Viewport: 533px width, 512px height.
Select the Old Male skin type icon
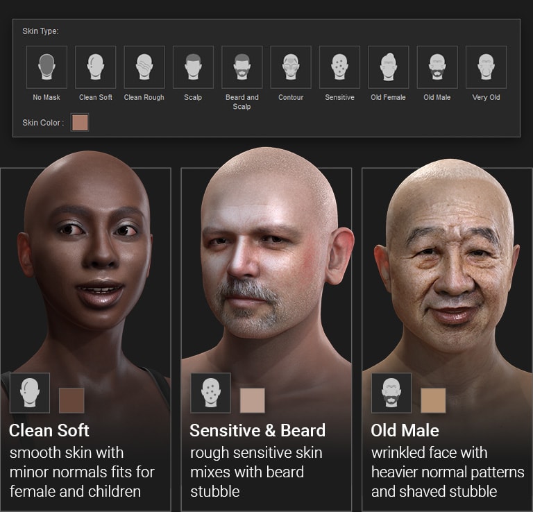click(x=437, y=67)
